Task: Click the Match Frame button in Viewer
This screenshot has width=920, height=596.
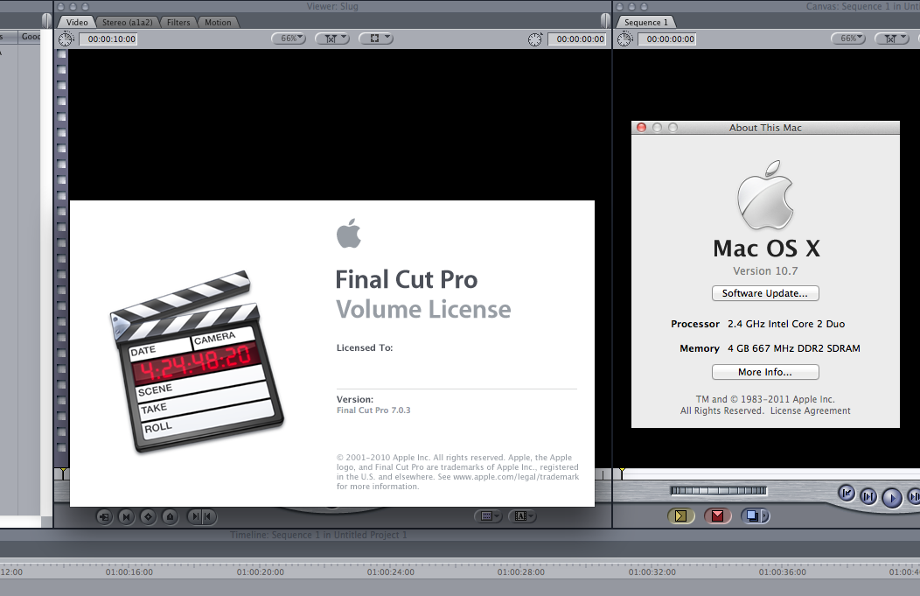Action: click(104, 516)
